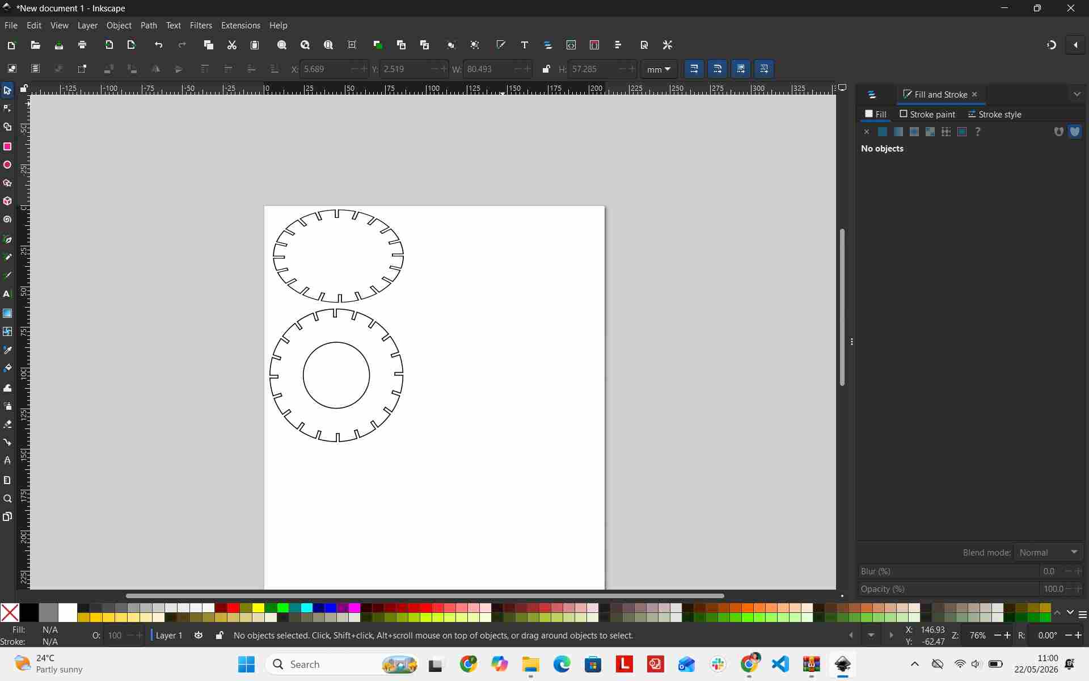
Task: Click the Windows taskbar Search box
Action: 342,664
